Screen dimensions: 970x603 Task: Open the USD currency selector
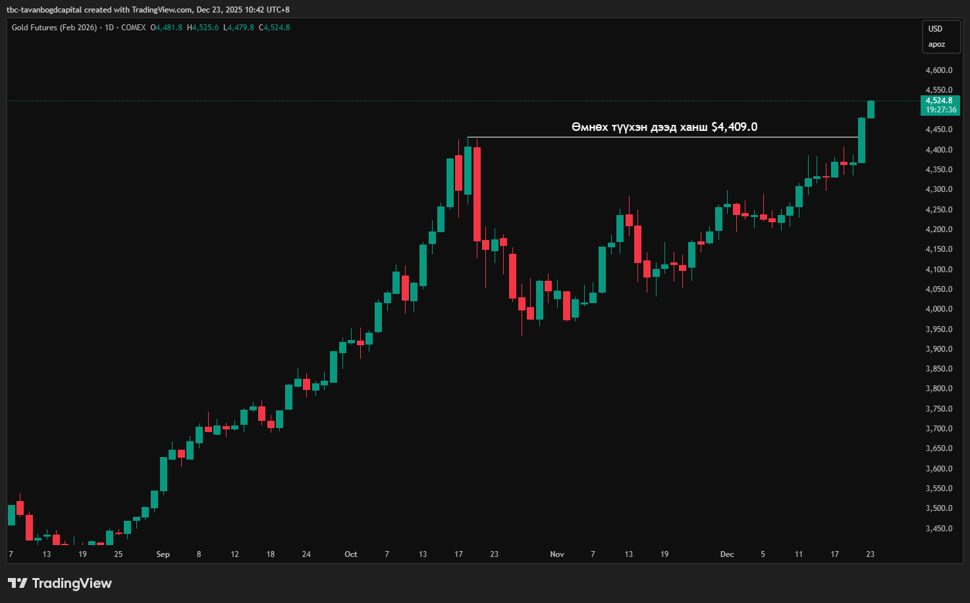tap(935, 29)
